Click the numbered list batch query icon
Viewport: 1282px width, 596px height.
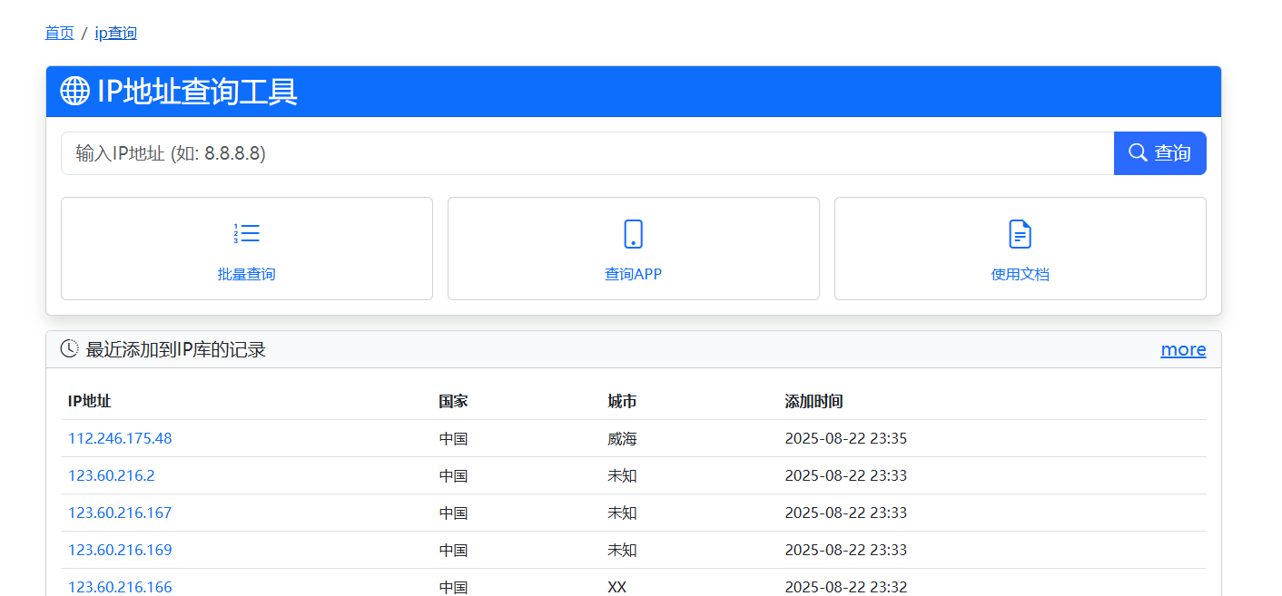(247, 234)
